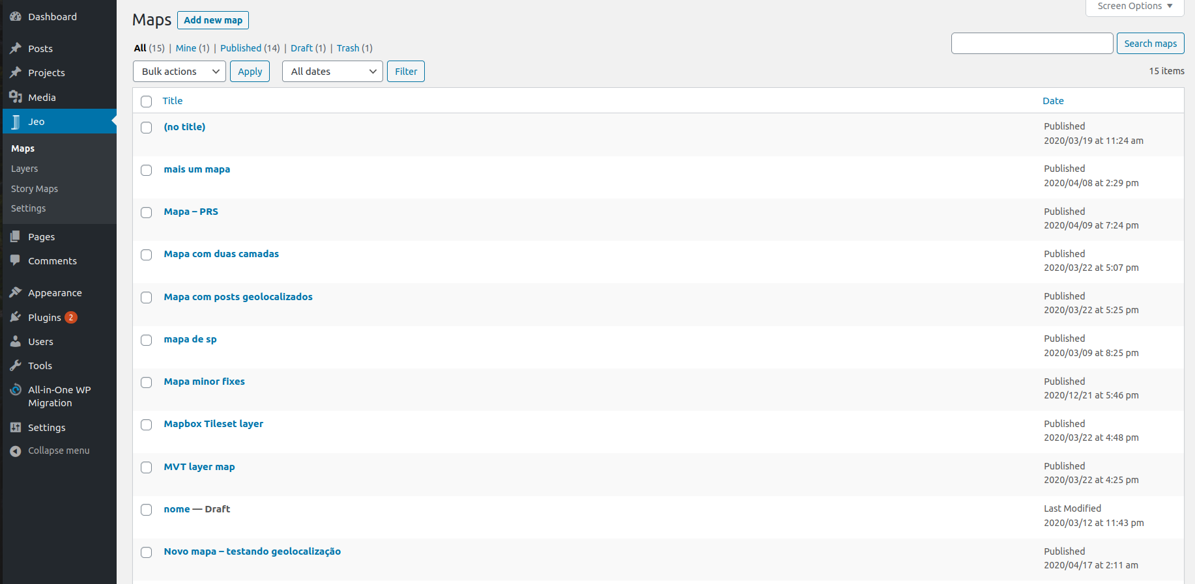Click the Tools wrench icon
Screen dimensions: 1195x584
(16, 365)
